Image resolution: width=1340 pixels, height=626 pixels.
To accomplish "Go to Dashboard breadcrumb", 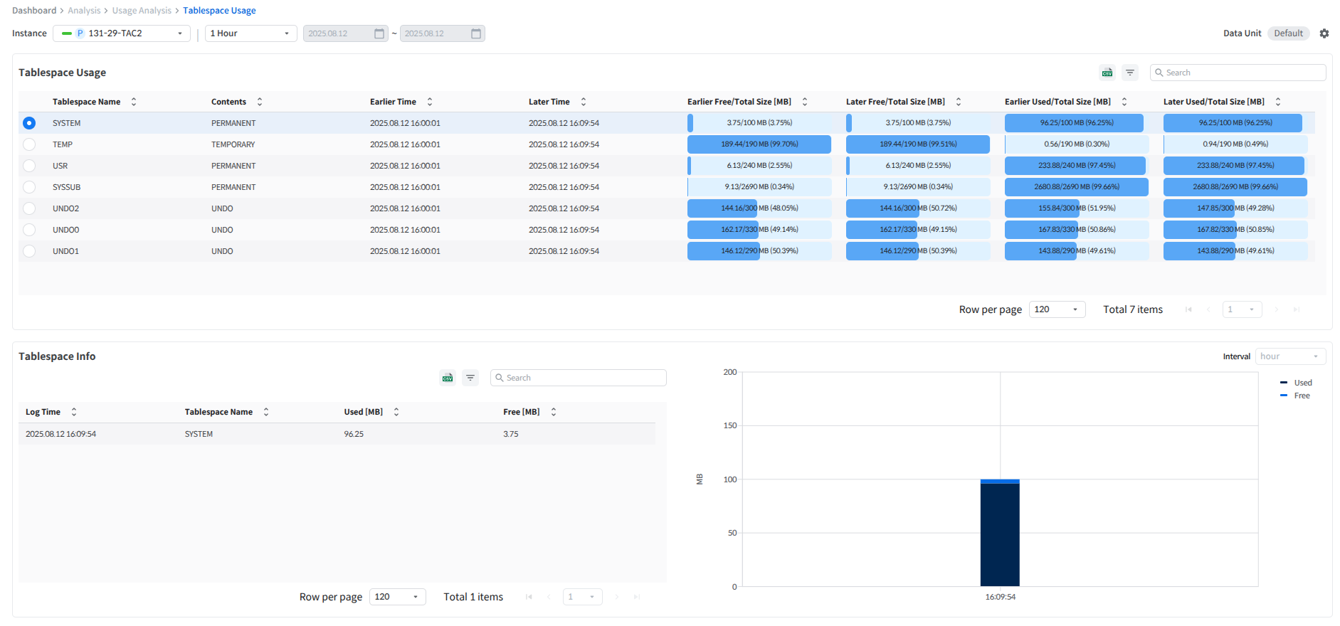I will coord(34,11).
